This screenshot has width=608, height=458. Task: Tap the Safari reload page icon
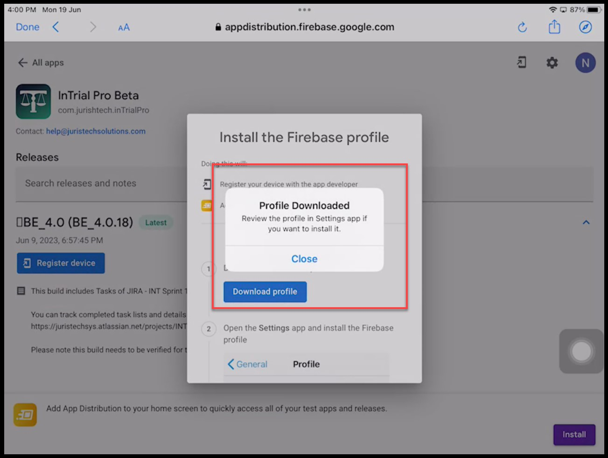click(x=522, y=28)
